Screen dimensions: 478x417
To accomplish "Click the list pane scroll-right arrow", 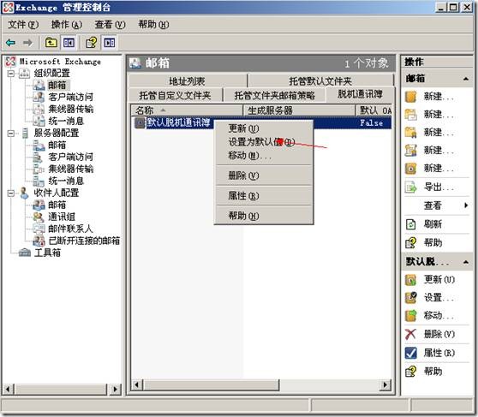I will [385, 384].
